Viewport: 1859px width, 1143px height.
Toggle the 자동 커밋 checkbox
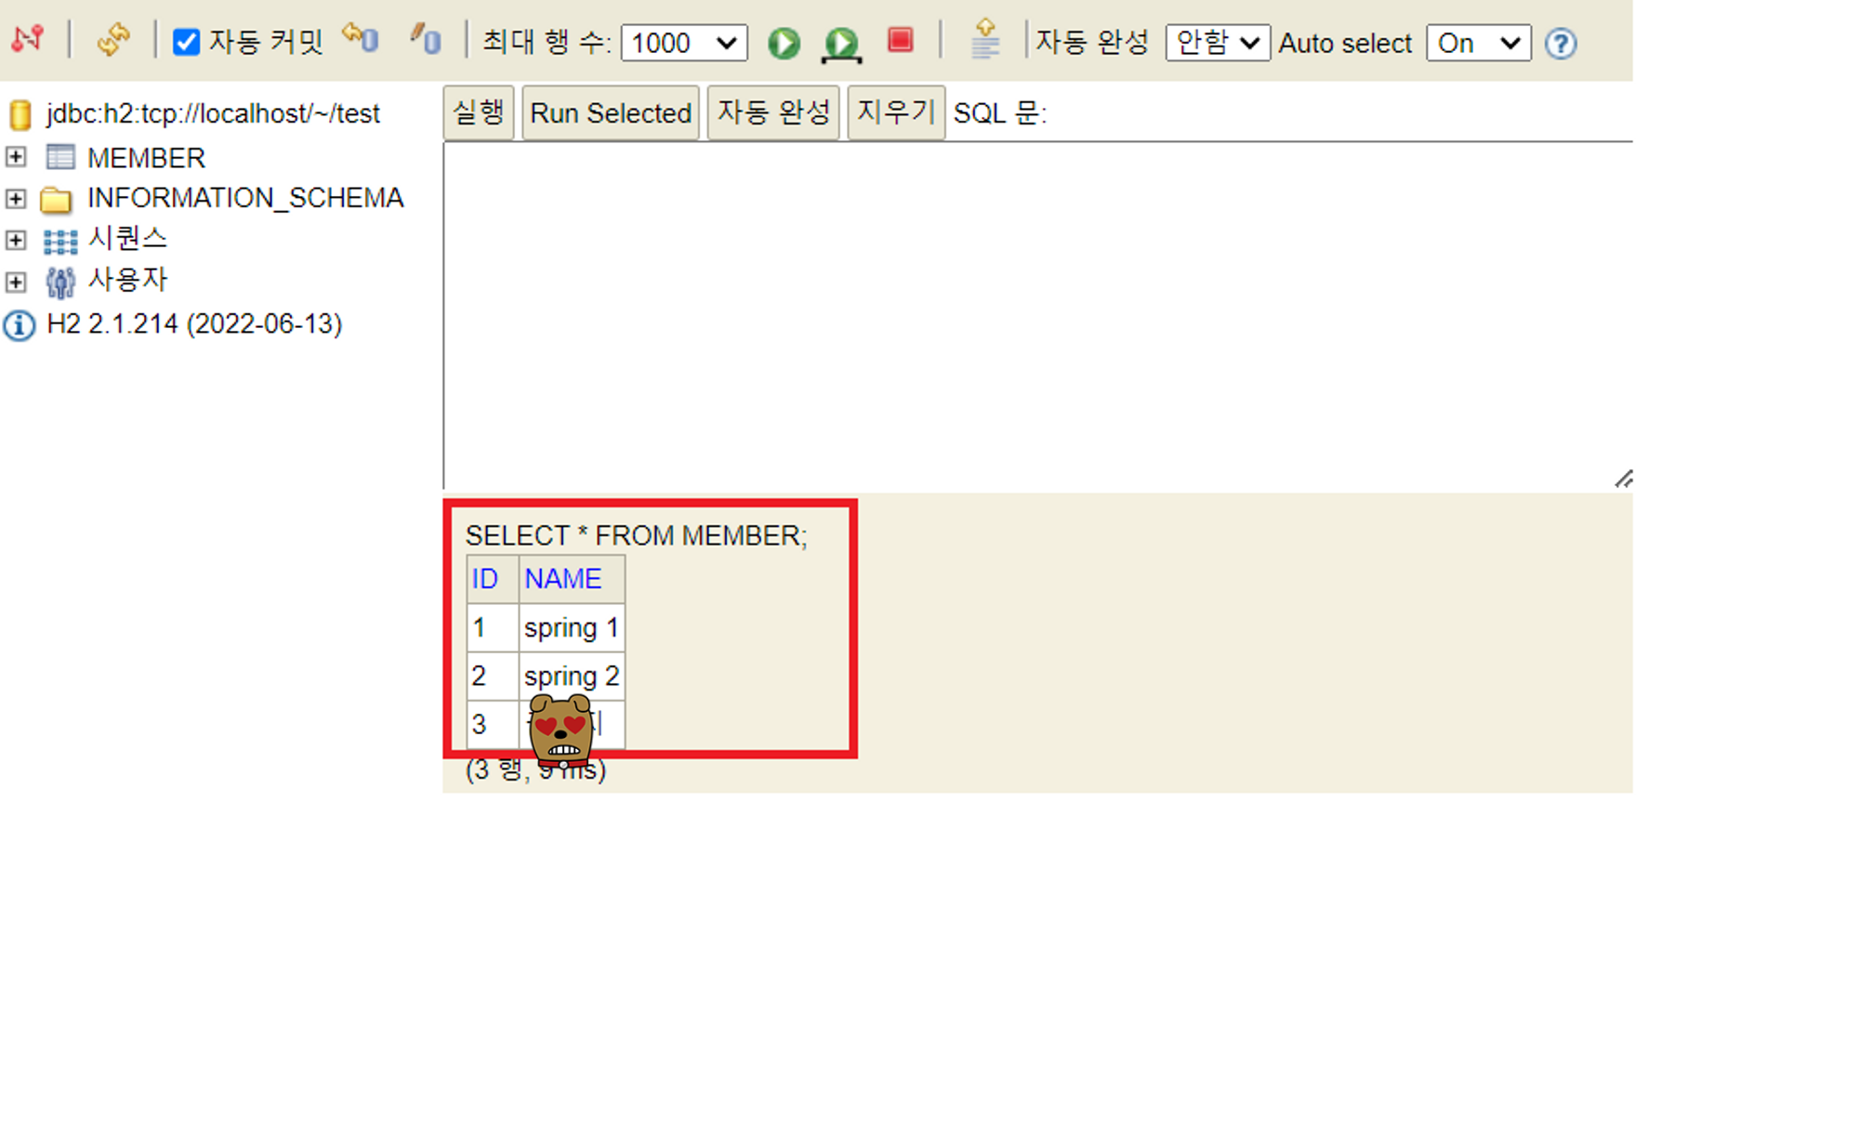(187, 42)
